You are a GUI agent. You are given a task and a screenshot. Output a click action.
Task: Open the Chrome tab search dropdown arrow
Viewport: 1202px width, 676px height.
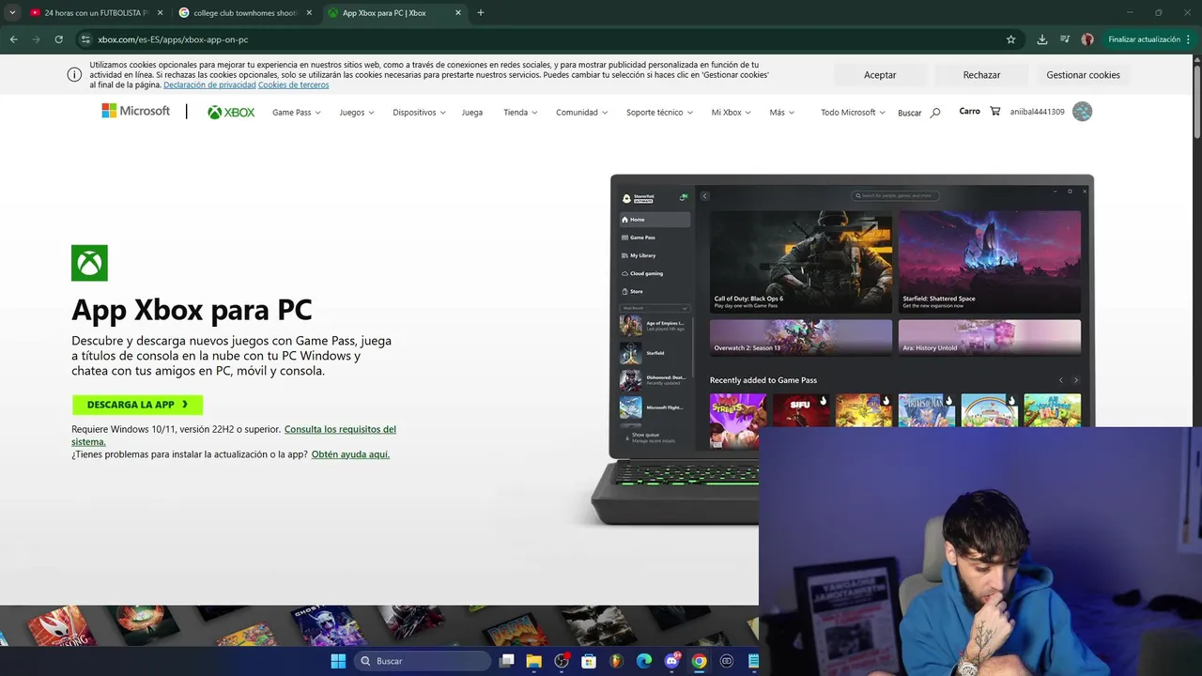click(12, 13)
